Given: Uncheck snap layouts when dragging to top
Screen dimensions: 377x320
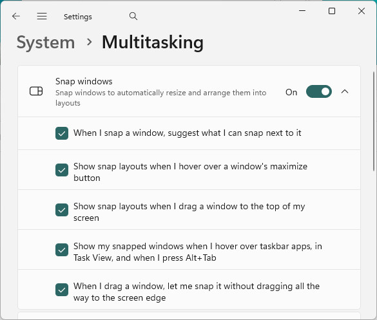Looking at the screenshot, I should [62, 210].
